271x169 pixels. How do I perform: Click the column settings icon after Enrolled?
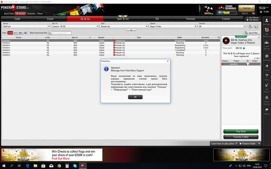pyautogui.click(x=219, y=37)
